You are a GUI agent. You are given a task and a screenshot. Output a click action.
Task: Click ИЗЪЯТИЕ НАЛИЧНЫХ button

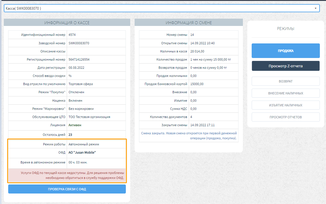285,105
